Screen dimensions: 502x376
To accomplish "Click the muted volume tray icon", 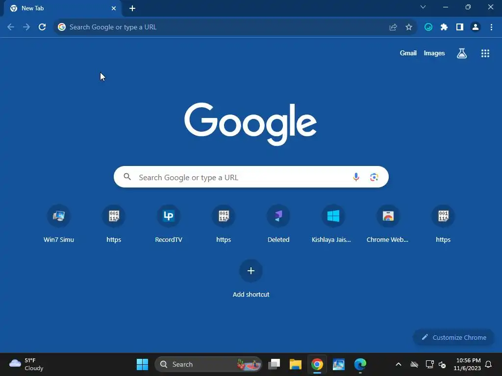I will pos(443,364).
